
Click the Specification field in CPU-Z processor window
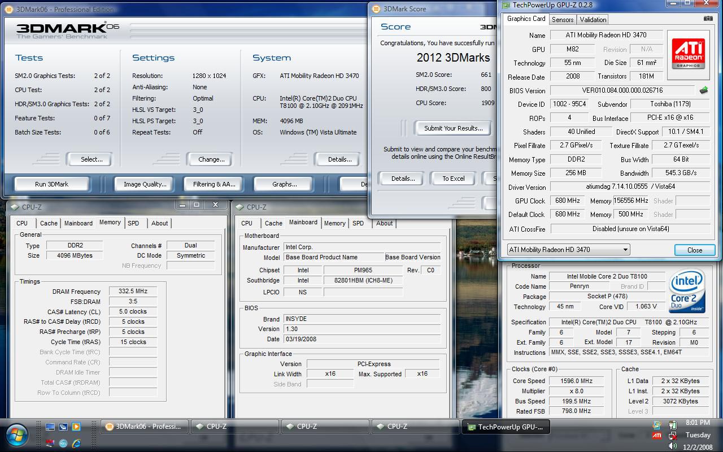pos(630,322)
